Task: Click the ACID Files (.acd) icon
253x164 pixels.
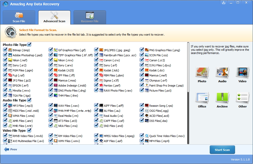Action: tap(147, 116)
